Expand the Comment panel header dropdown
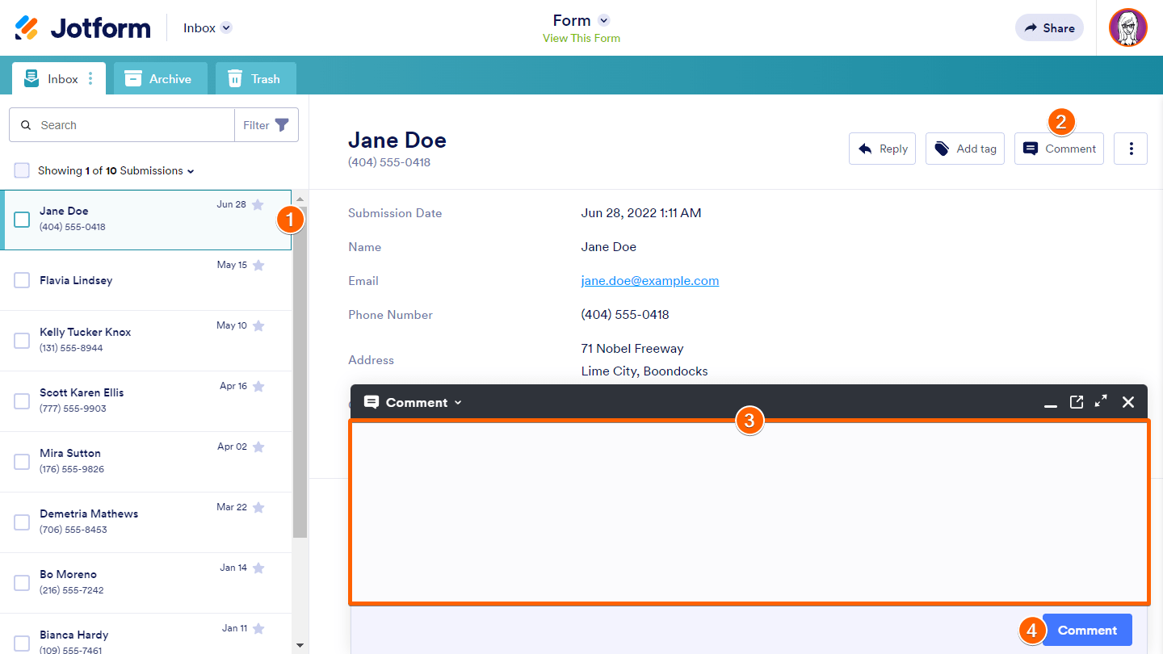The width and height of the screenshot is (1163, 654). (x=458, y=402)
